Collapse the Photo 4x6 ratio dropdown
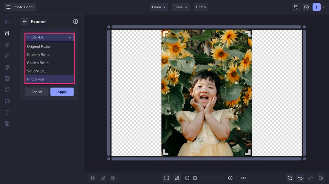The height and width of the screenshot is (184, 329). [49, 37]
